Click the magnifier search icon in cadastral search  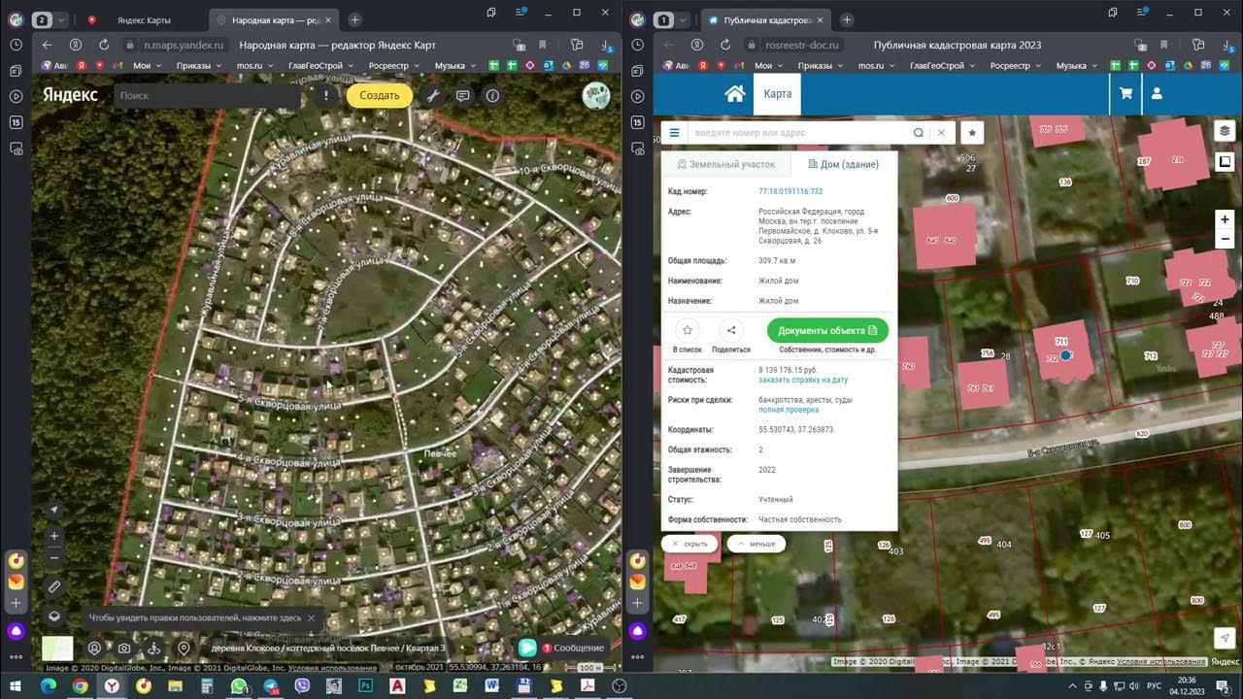coord(919,133)
